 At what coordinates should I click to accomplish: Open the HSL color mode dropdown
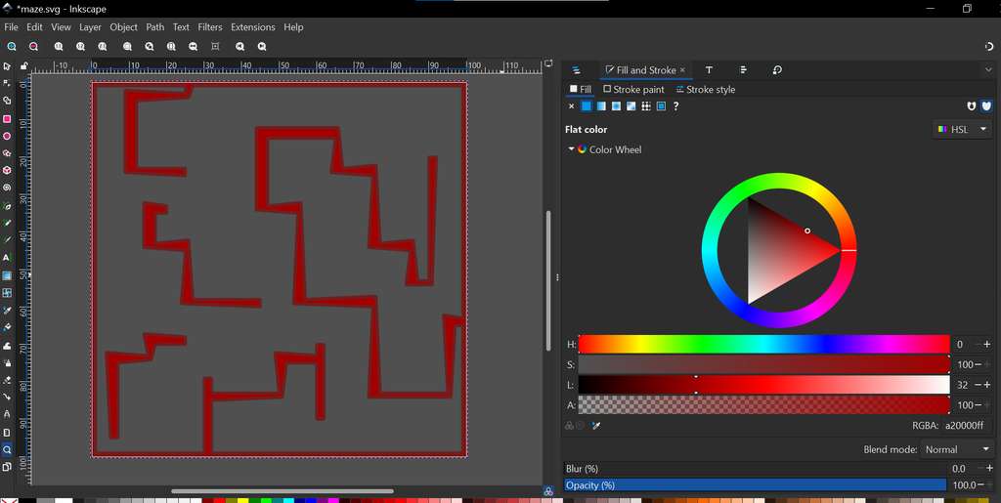point(962,130)
